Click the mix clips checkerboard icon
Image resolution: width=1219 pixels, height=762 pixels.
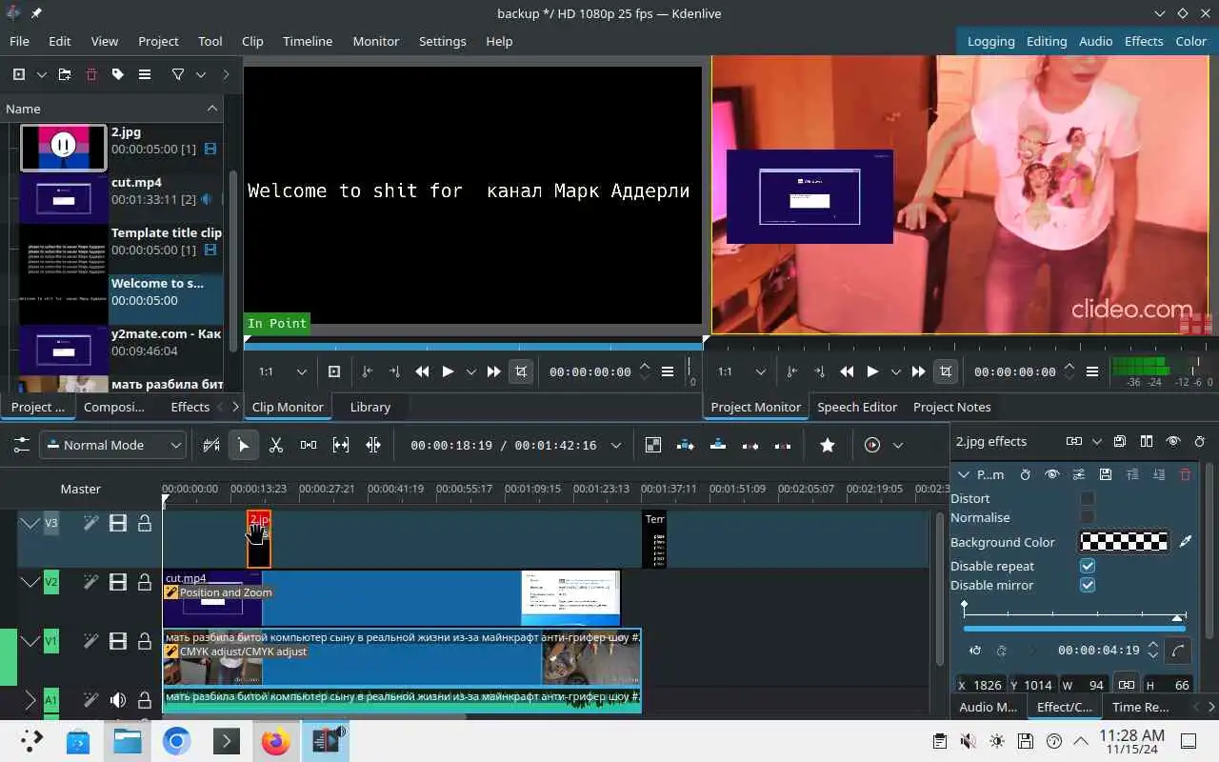coord(653,445)
